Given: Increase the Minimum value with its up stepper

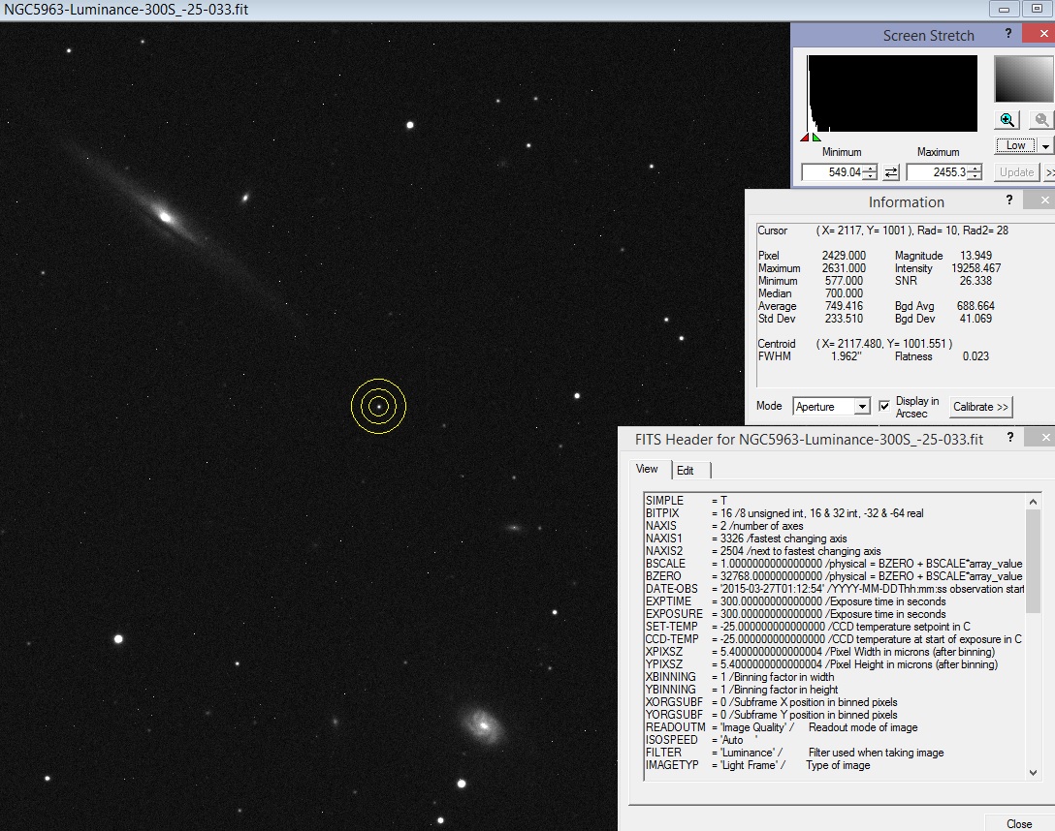Looking at the screenshot, I should point(869,168).
